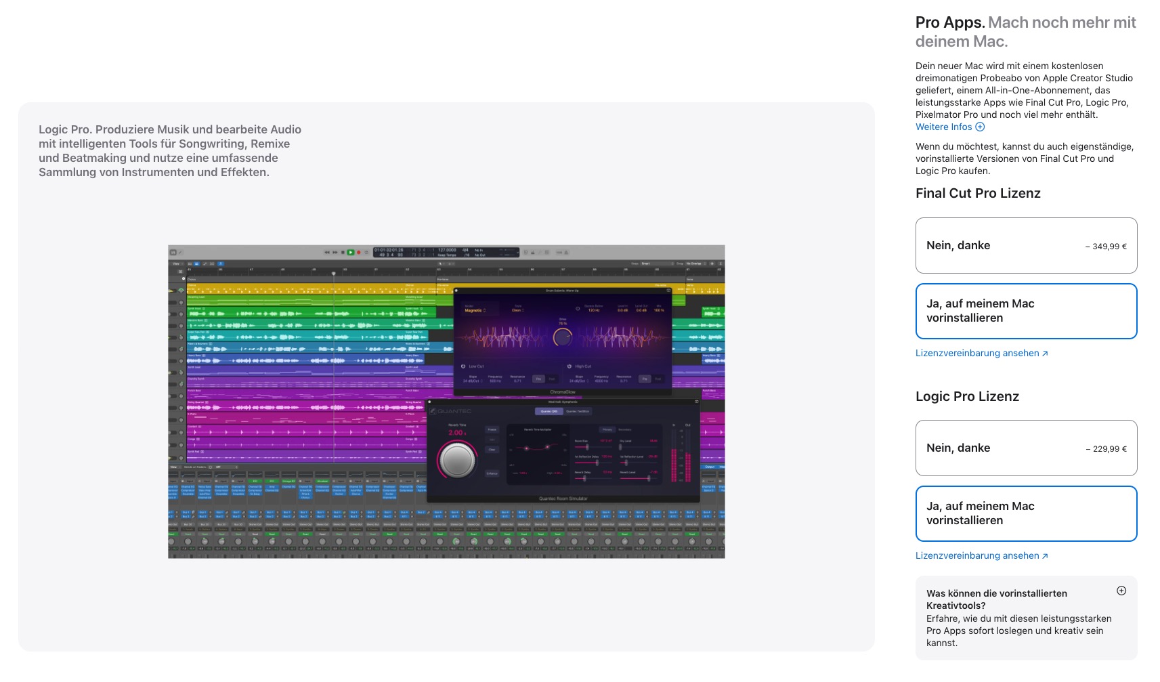Click the ChromaGlow Drive knob

coord(563,336)
